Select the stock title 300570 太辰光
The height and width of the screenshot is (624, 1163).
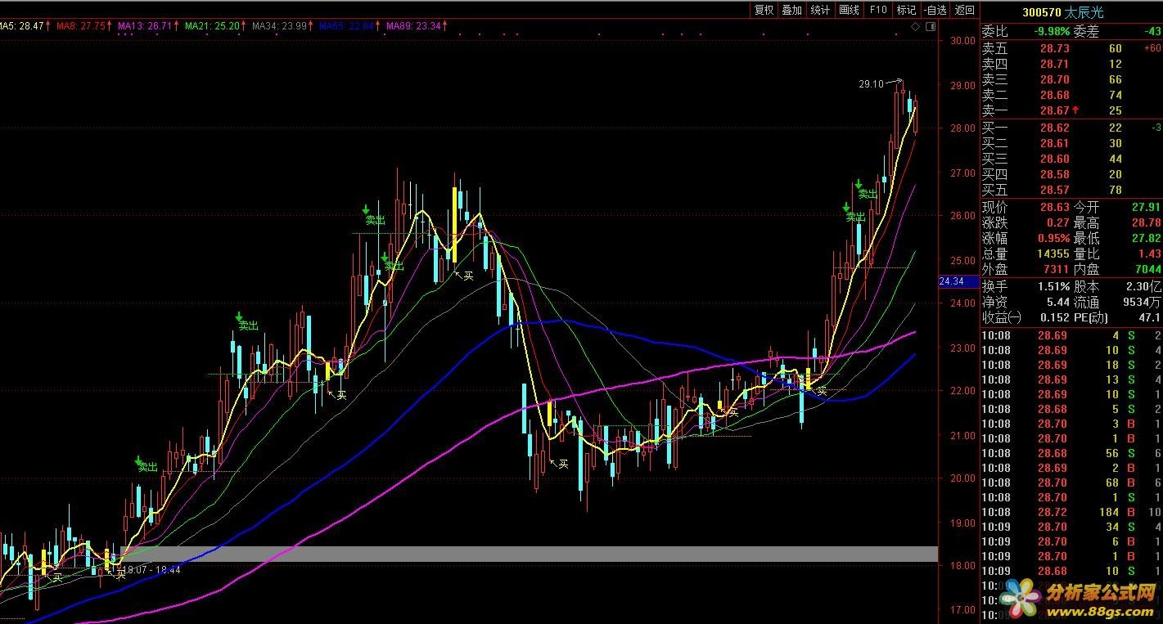click(x=1063, y=12)
